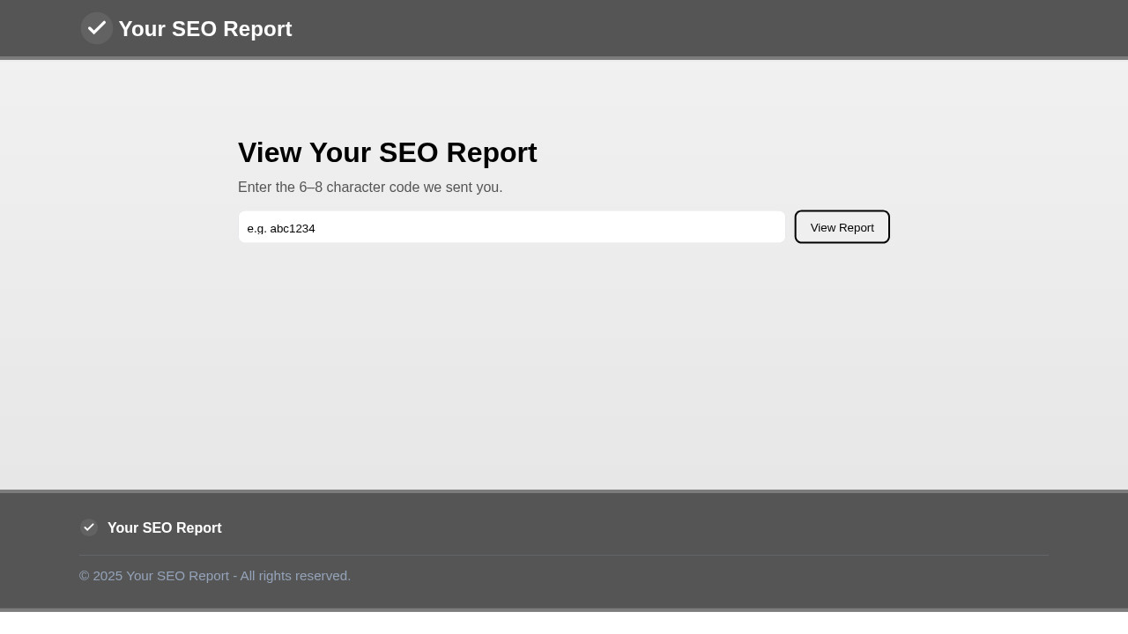Click the gray checkmark circle above the copyright line
Image resolution: width=1128 pixels, height=634 pixels.
coord(89,527)
